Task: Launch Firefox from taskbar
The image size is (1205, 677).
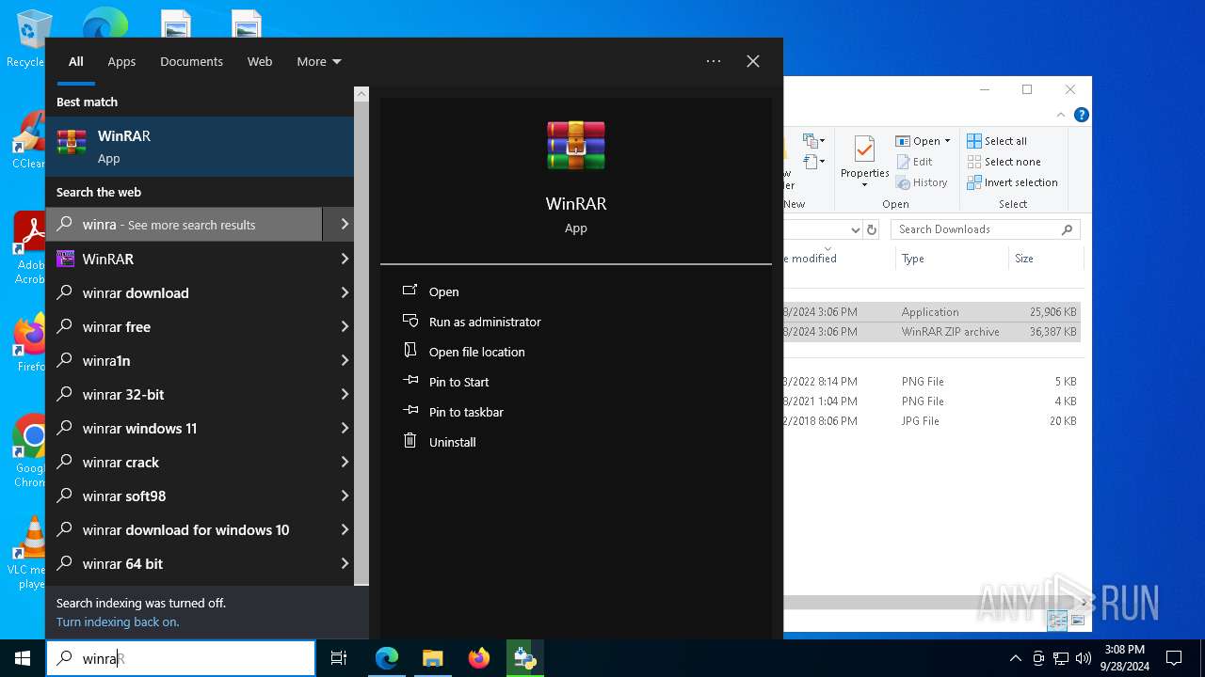Action: click(x=479, y=658)
